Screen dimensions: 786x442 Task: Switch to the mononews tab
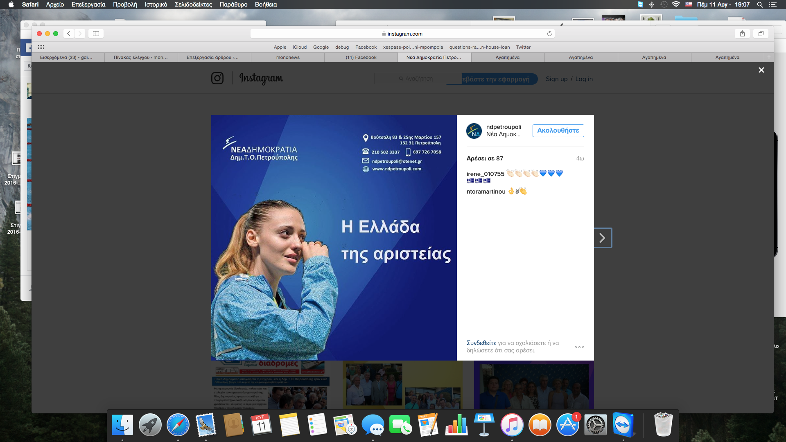[x=288, y=57]
